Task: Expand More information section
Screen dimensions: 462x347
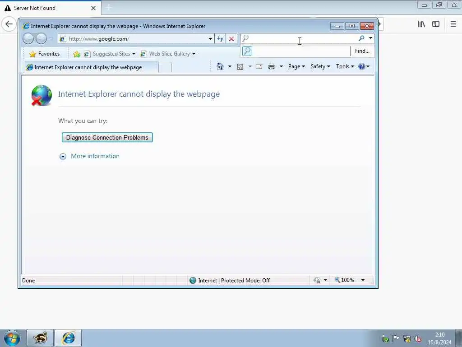Action: coord(63,156)
